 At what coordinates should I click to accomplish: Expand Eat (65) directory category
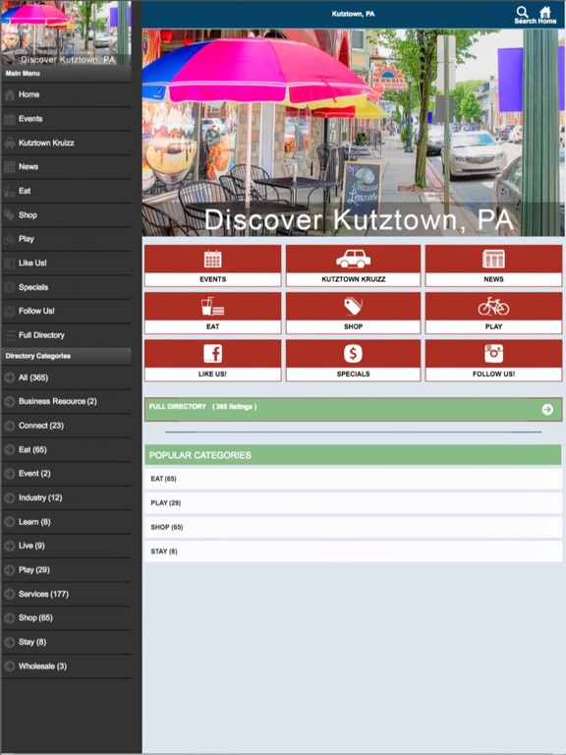(x=66, y=449)
